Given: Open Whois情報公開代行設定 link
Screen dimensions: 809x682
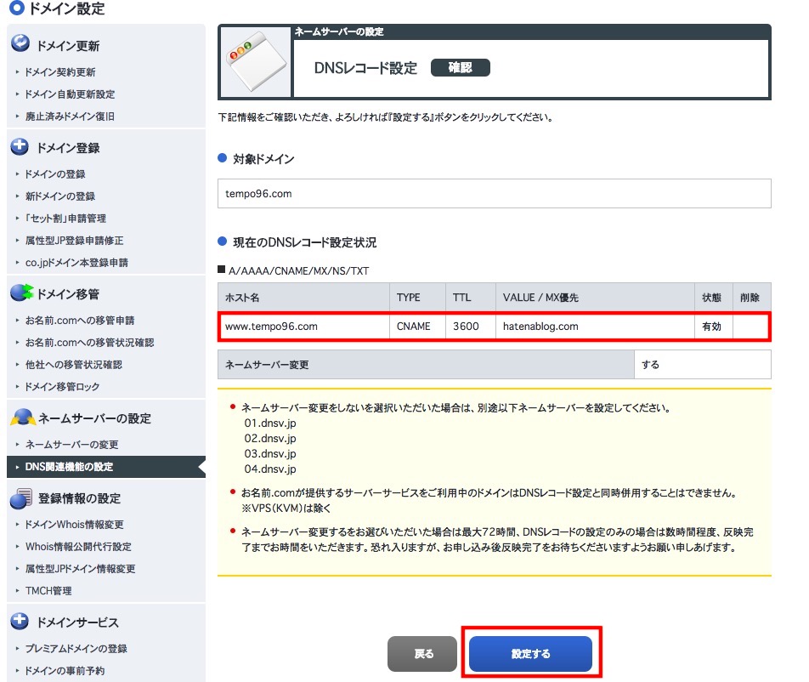Looking at the screenshot, I should click(x=78, y=547).
